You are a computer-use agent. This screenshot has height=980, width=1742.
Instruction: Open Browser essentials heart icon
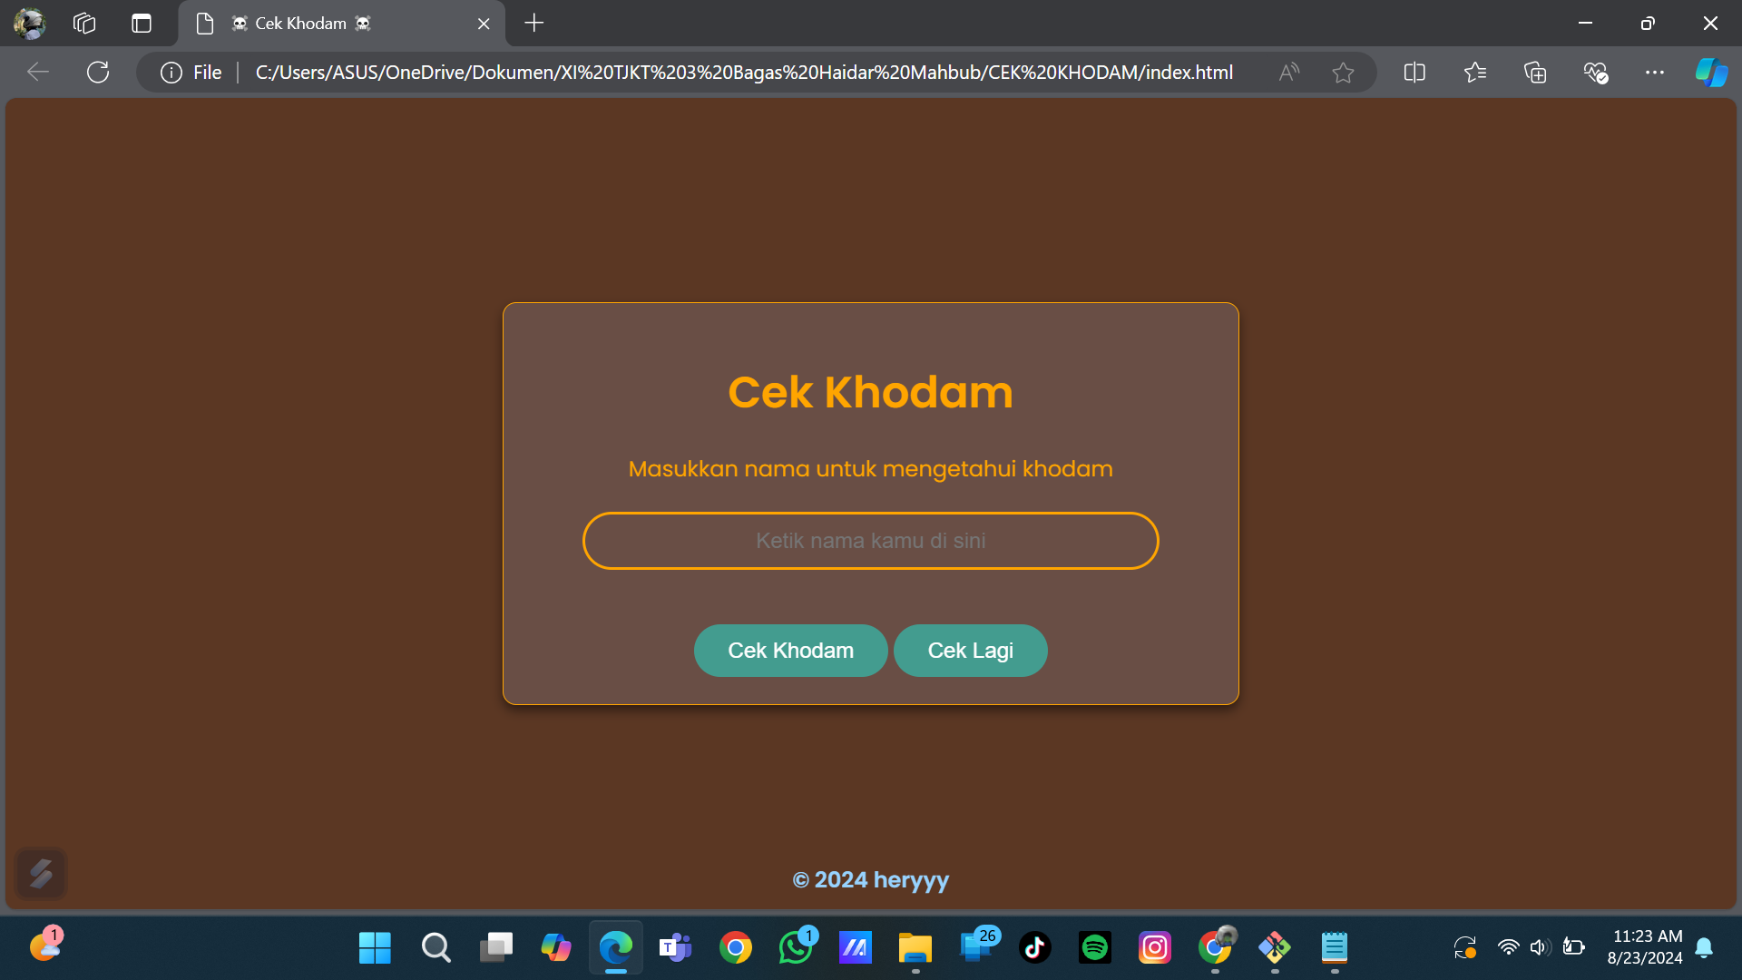(1595, 73)
